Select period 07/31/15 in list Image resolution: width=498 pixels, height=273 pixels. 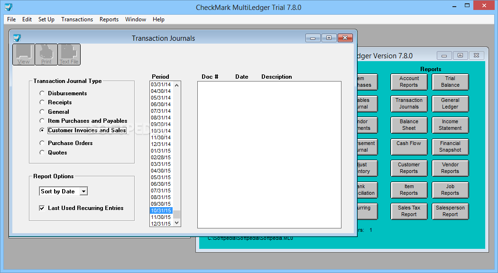tap(161, 191)
